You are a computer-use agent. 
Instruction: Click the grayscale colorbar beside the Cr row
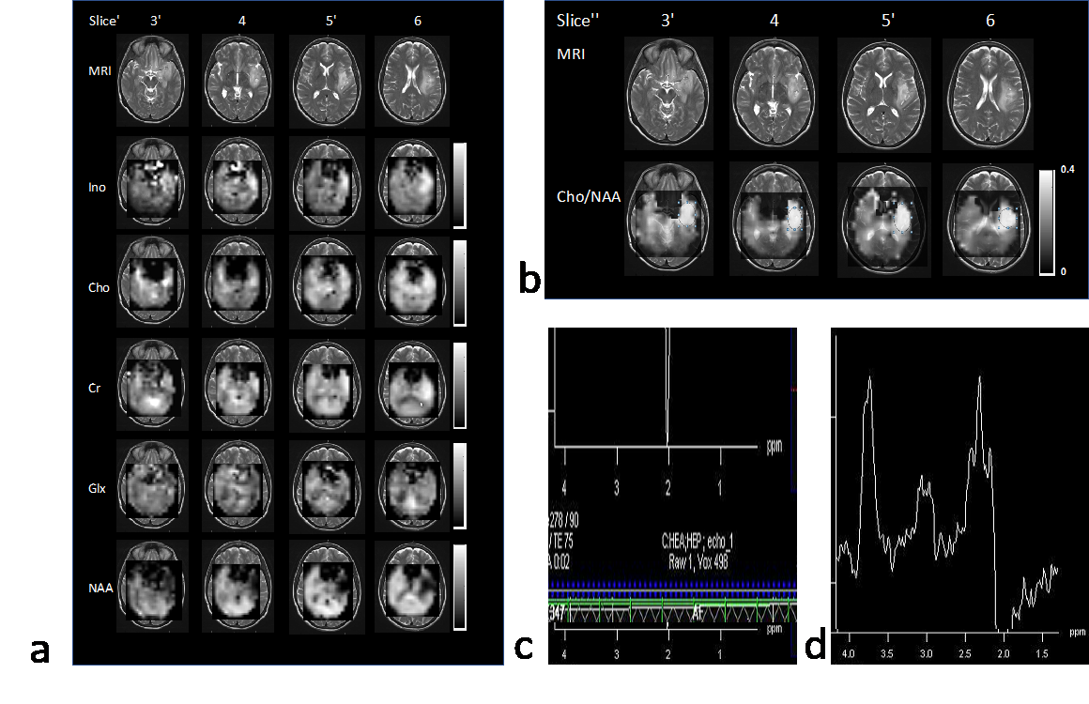coord(459,385)
